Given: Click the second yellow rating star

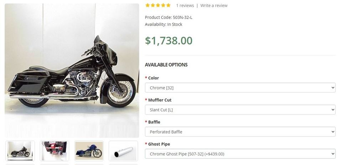Looking at the screenshot, I should click(153, 5).
